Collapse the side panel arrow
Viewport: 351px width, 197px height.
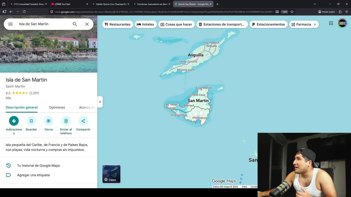[x=100, y=102]
